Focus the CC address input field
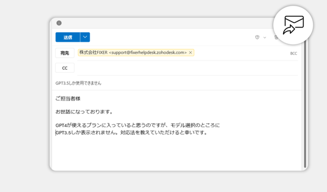This screenshot has height=192, width=327. (186, 68)
